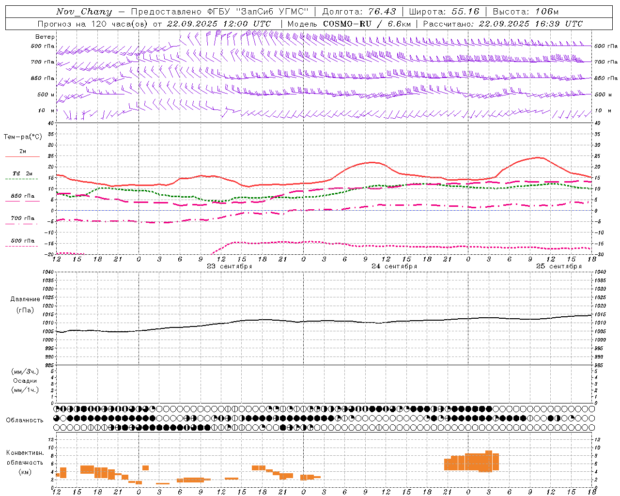Click forecast start time 22.09.2025 12:00 UTC

(x=219, y=24)
